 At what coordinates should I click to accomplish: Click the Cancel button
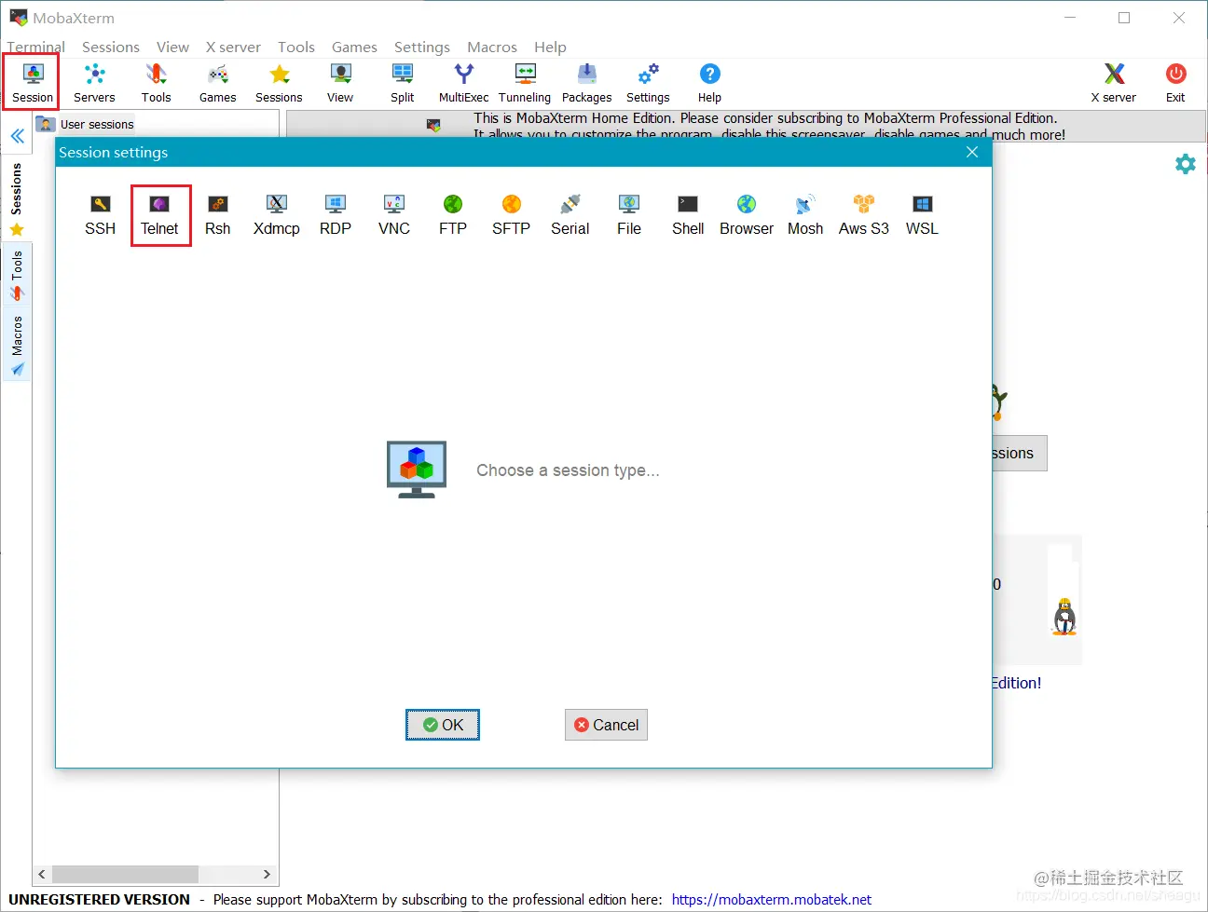(x=606, y=725)
